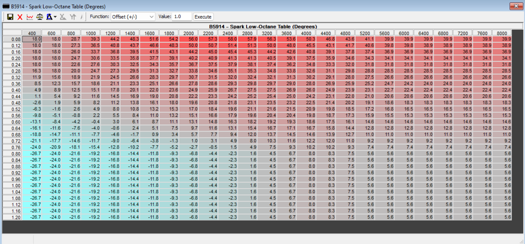Click cell 1.1 in row 0.44
Viewport: 525px width, 244px height.
pyautogui.click(x=32, y=96)
